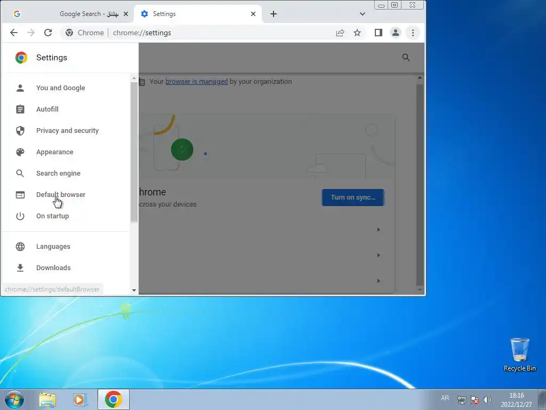Open Chrome's three-dot menu
The height and width of the screenshot is (410, 546).
pos(413,33)
